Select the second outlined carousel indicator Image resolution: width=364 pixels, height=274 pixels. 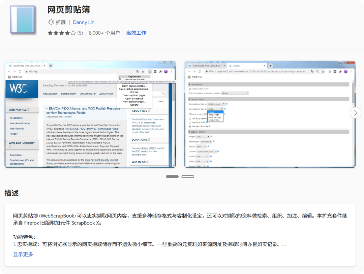click(188, 177)
